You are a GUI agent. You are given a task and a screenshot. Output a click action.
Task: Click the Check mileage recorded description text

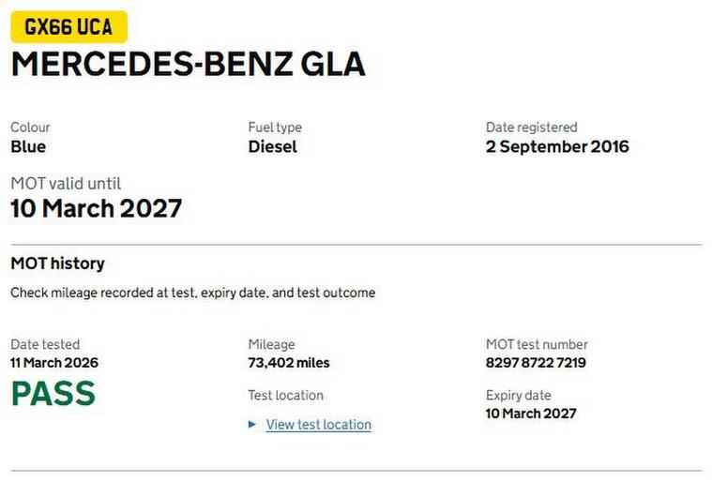pyautogui.click(x=192, y=293)
